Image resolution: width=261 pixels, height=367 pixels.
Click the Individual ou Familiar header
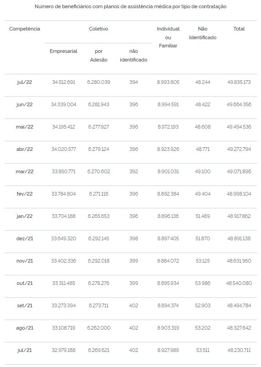pyautogui.click(x=168, y=37)
